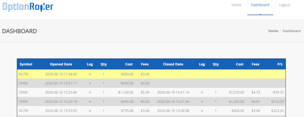Click the $1,070.00 closing cost cell
304x117 pixels.
pos(237,92)
